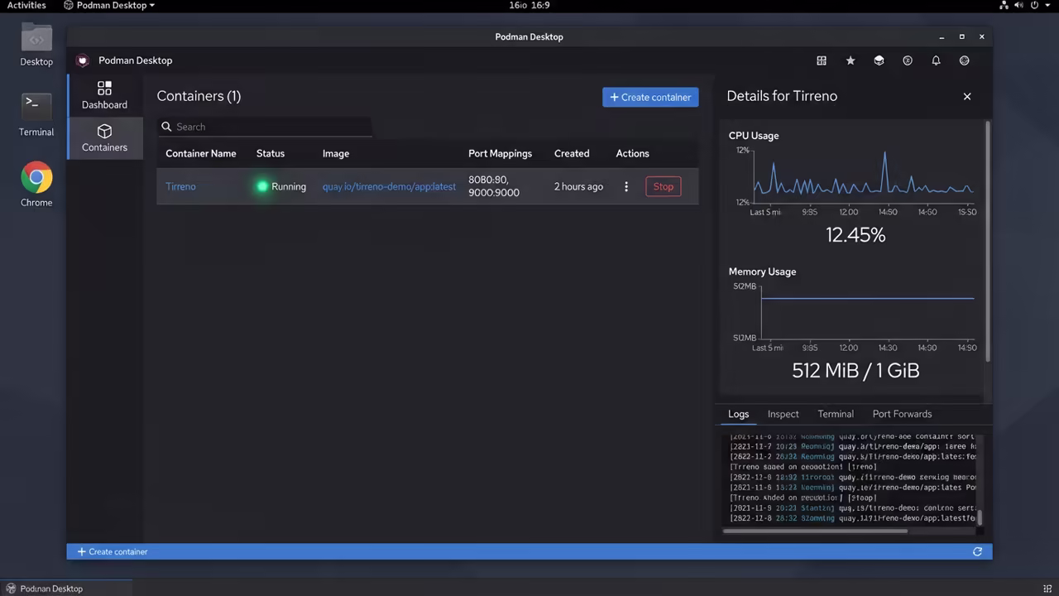
Task: Open notifications via the bell icon
Action: click(936, 60)
